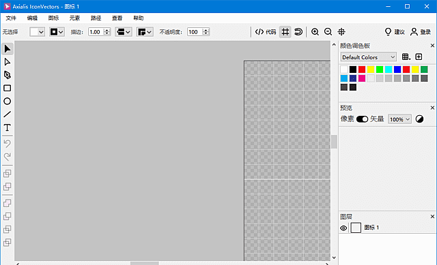Toggle 像素/矢量 preview switch
Screen dimensions: 437x265
[363, 119]
